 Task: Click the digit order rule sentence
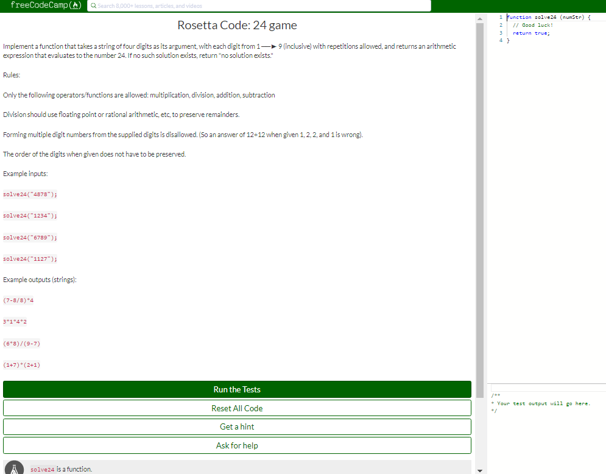click(94, 154)
